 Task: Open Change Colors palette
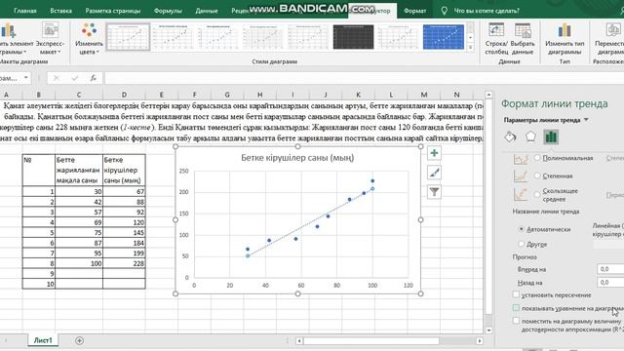coord(89,39)
